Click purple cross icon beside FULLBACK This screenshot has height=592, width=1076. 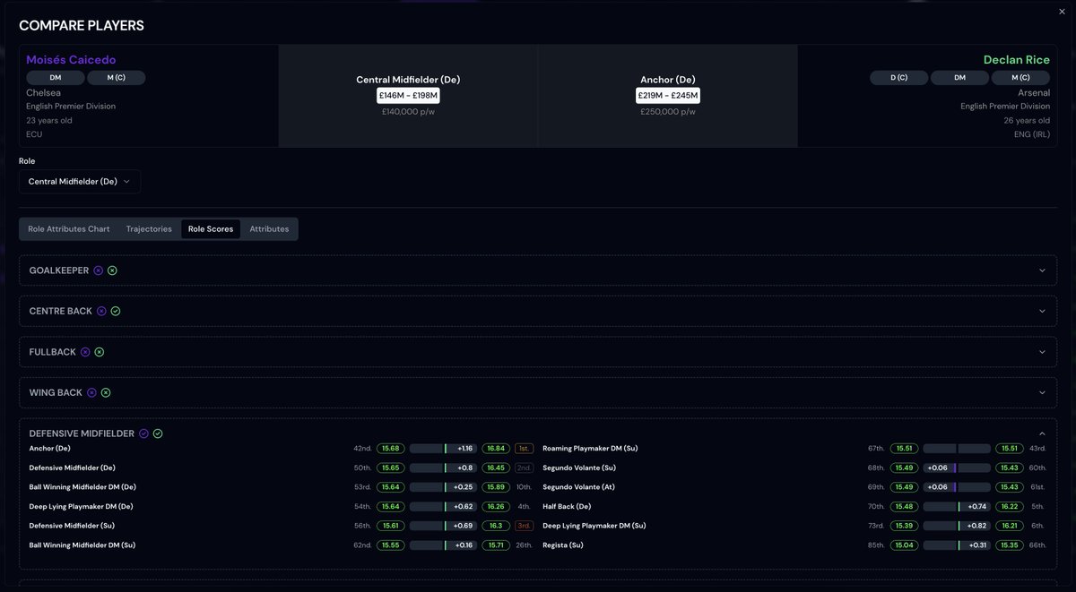click(85, 352)
